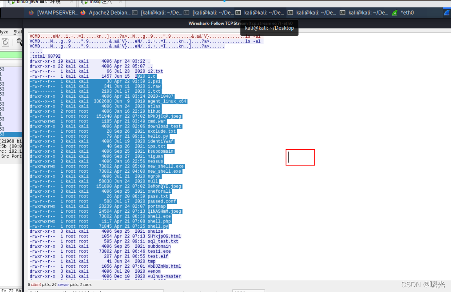
Task: Click the ksubdomain directory entry
Action: click(x=160, y=151)
